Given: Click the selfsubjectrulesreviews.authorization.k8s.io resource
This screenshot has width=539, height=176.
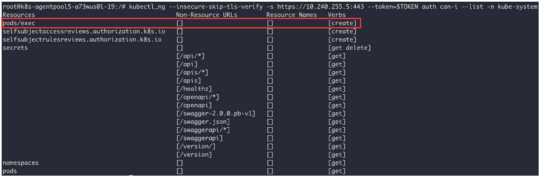Looking at the screenshot, I should click(x=82, y=39).
